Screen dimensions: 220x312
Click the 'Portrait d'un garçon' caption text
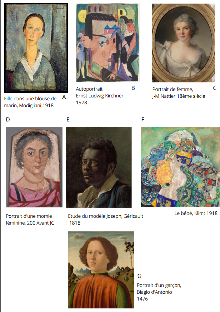(x=159, y=285)
